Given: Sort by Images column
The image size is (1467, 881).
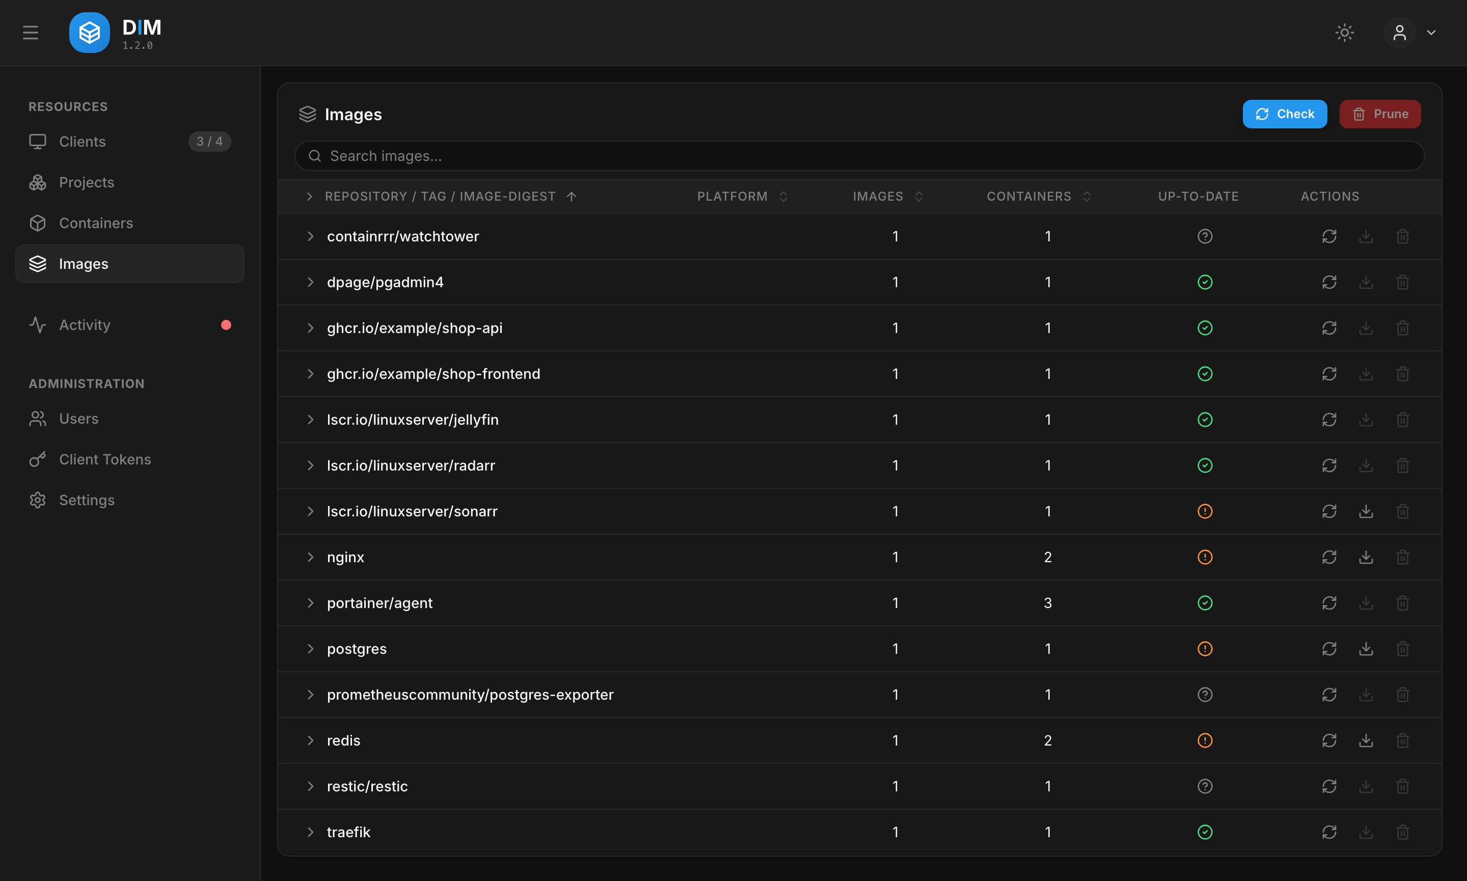Looking at the screenshot, I should 887,197.
